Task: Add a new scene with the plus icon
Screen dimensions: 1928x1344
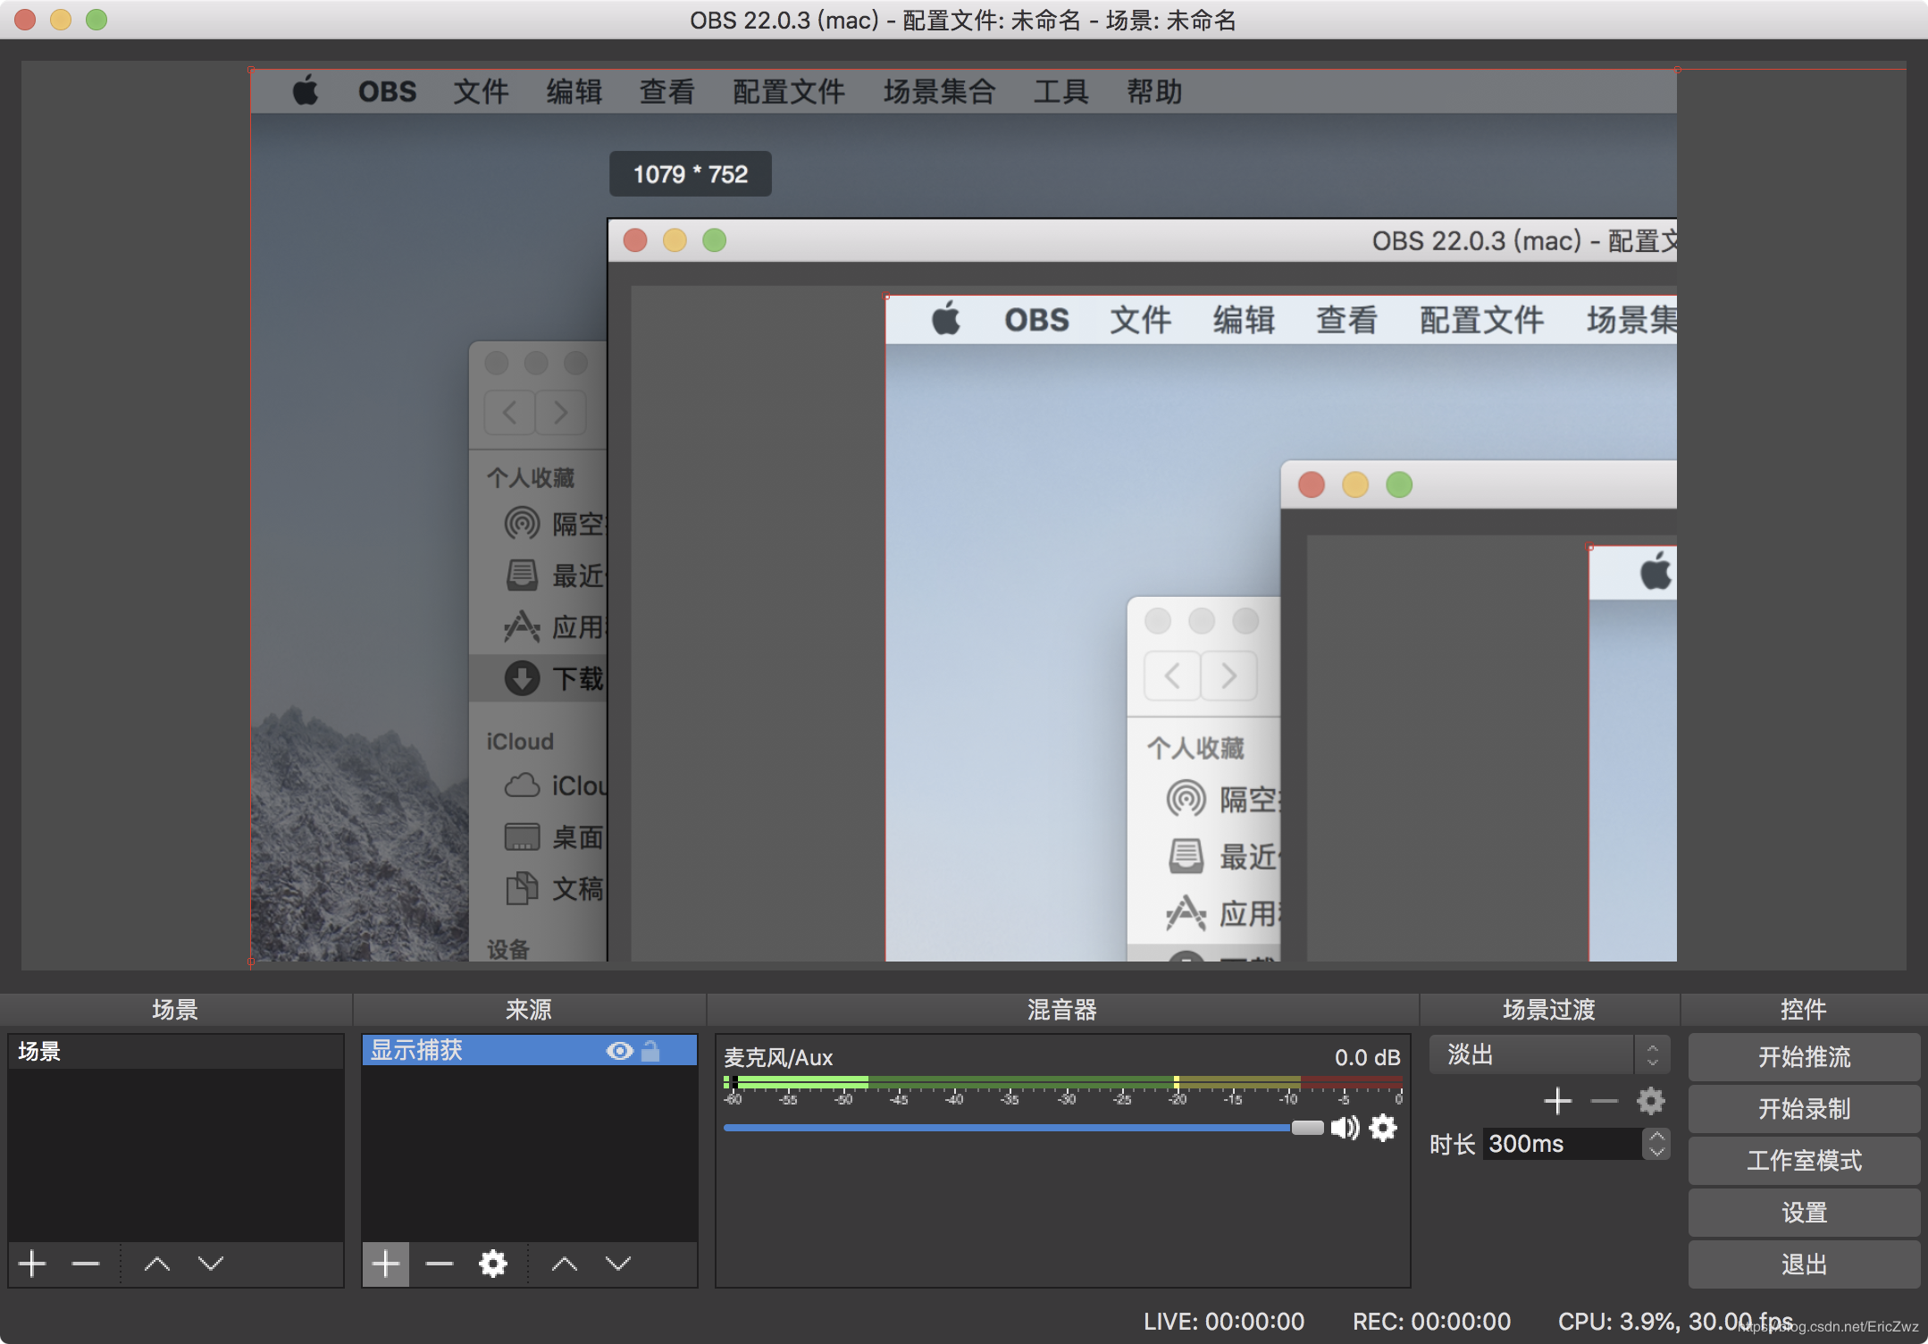Action: (x=32, y=1264)
